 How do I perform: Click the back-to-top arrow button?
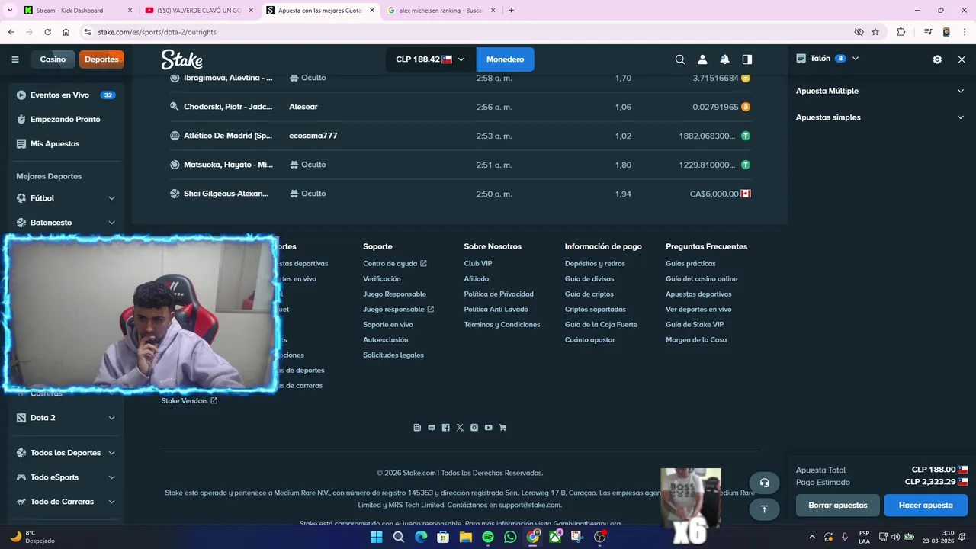[764, 509]
